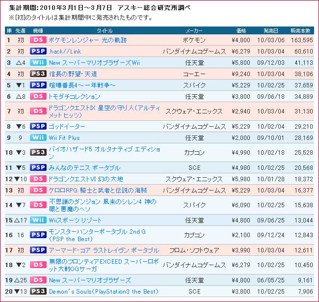The image size is (319, 302).
Task: Click Wii badge in Wii Fit Plus row
Action: (38, 137)
